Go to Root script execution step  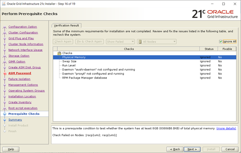[x=23, y=108]
